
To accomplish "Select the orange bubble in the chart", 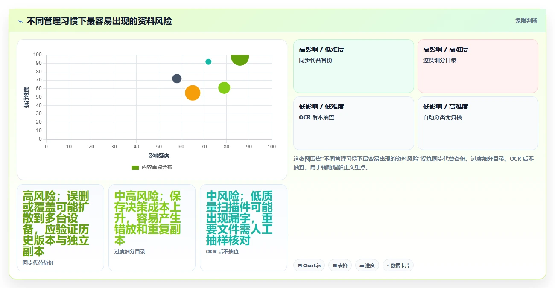I will (193, 93).
